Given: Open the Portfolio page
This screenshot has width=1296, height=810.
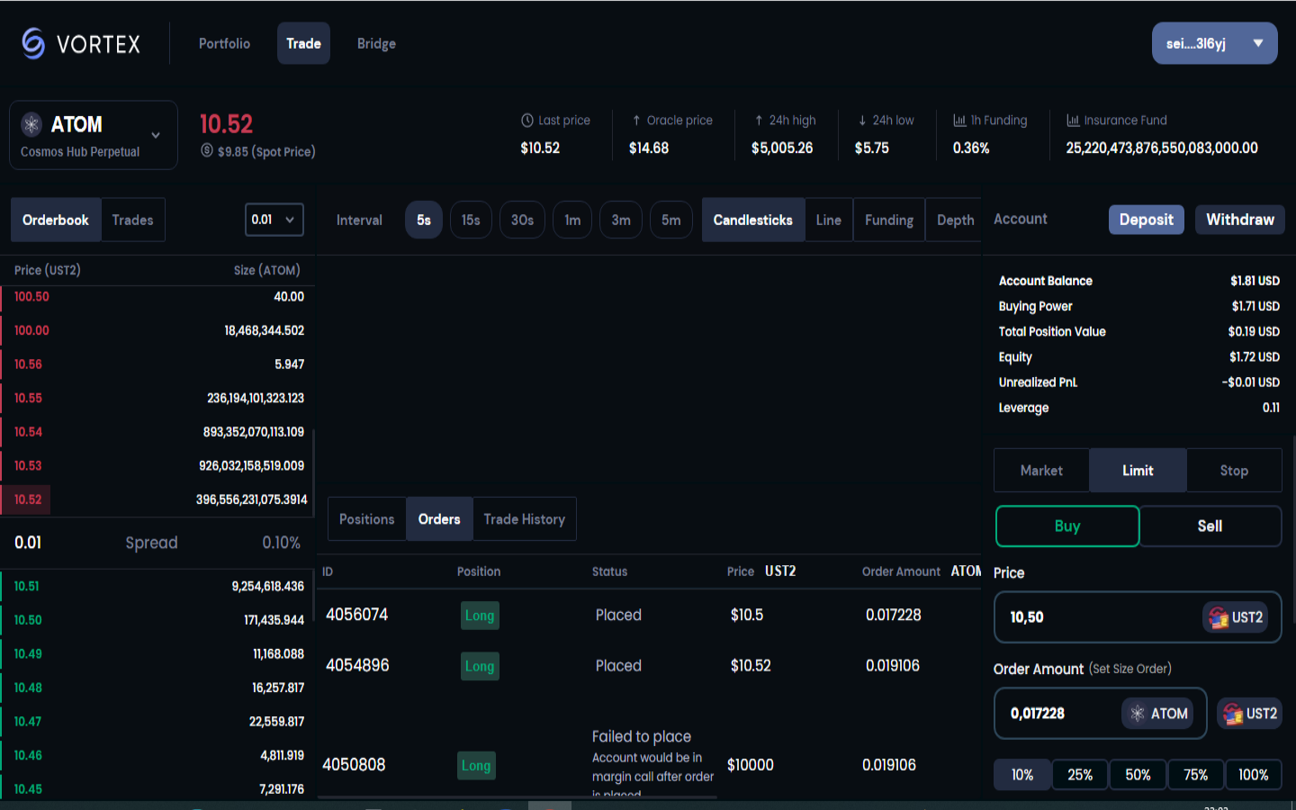Looking at the screenshot, I should 224,43.
